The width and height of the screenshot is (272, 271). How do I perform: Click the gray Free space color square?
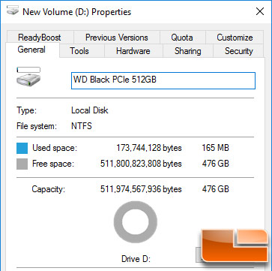click(22, 164)
